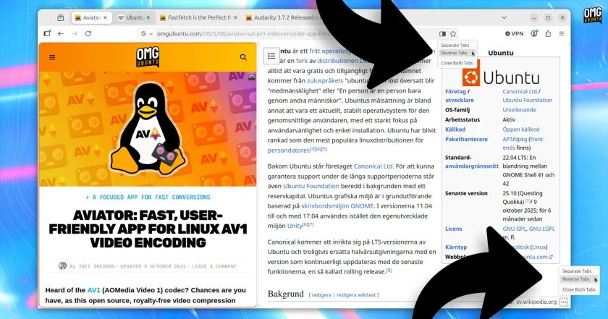608x319 pixels.
Task: Open footnote [8] after 'rolling release'
Action: 389,271
